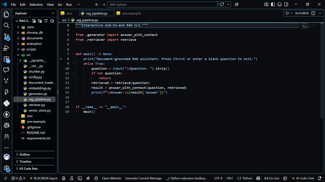Click the Split Editor icon

click(313, 13)
